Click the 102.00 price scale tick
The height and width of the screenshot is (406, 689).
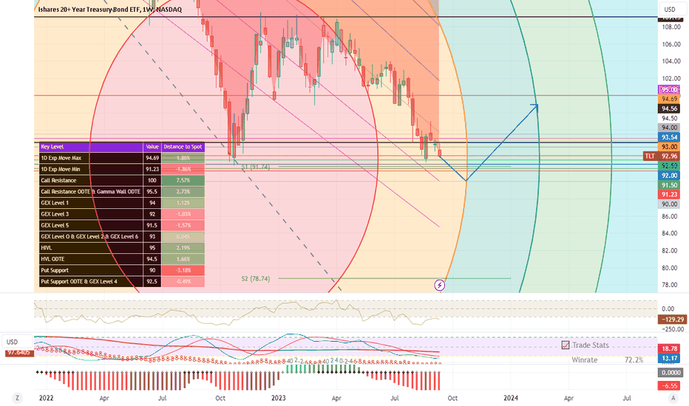click(671, 78)
